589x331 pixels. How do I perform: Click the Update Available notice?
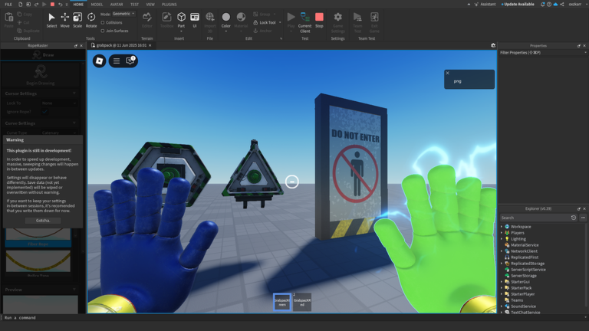(518, 5)
